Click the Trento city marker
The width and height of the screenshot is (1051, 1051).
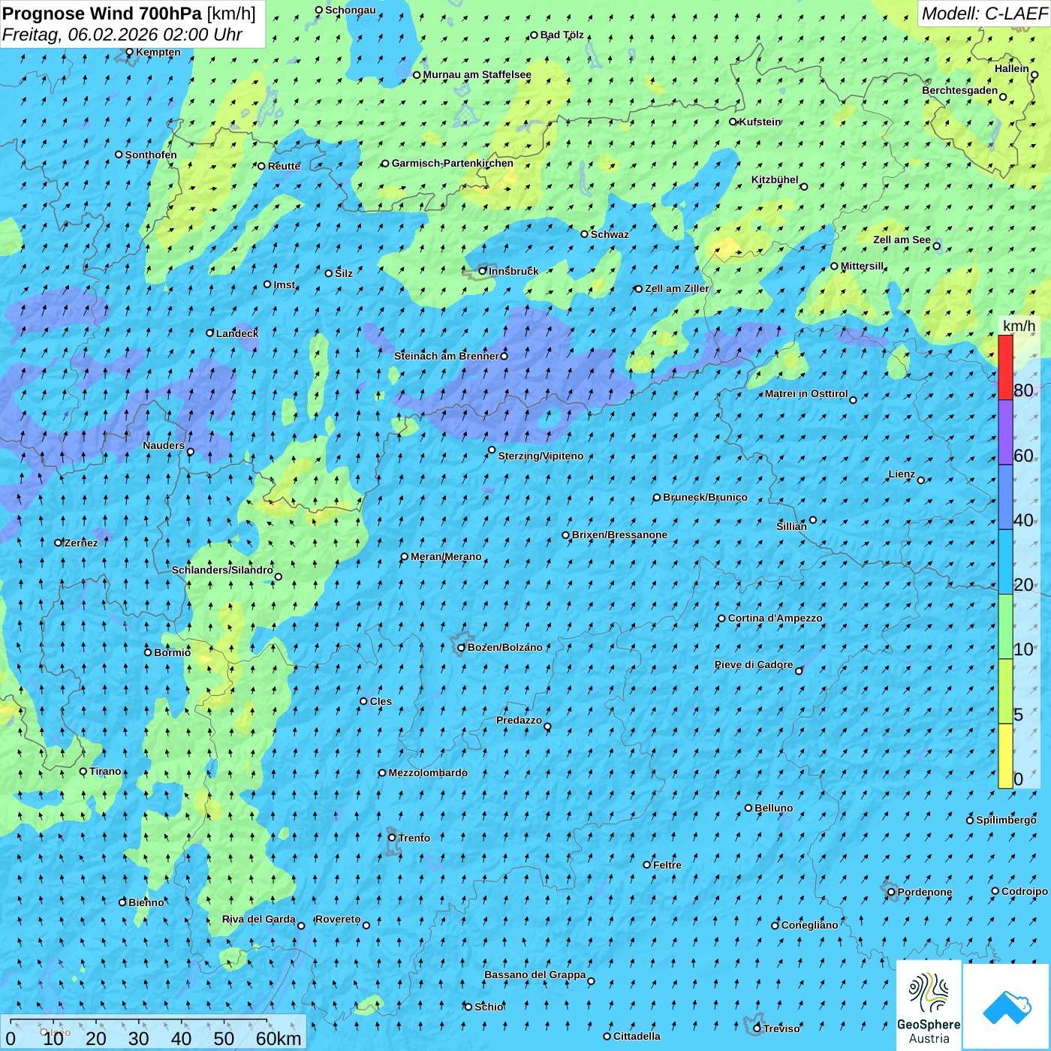coord(392,838)
